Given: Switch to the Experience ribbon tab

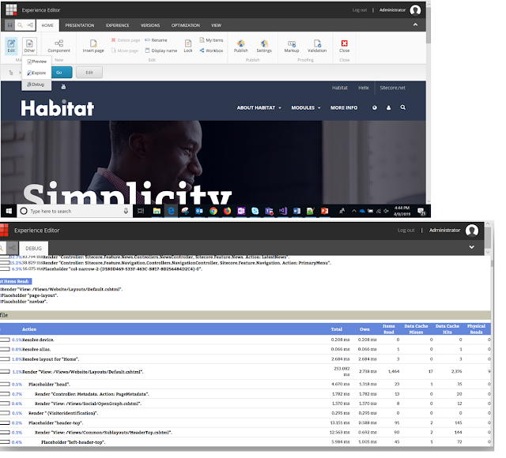Looking at the screenshot, I should (118, 25).
